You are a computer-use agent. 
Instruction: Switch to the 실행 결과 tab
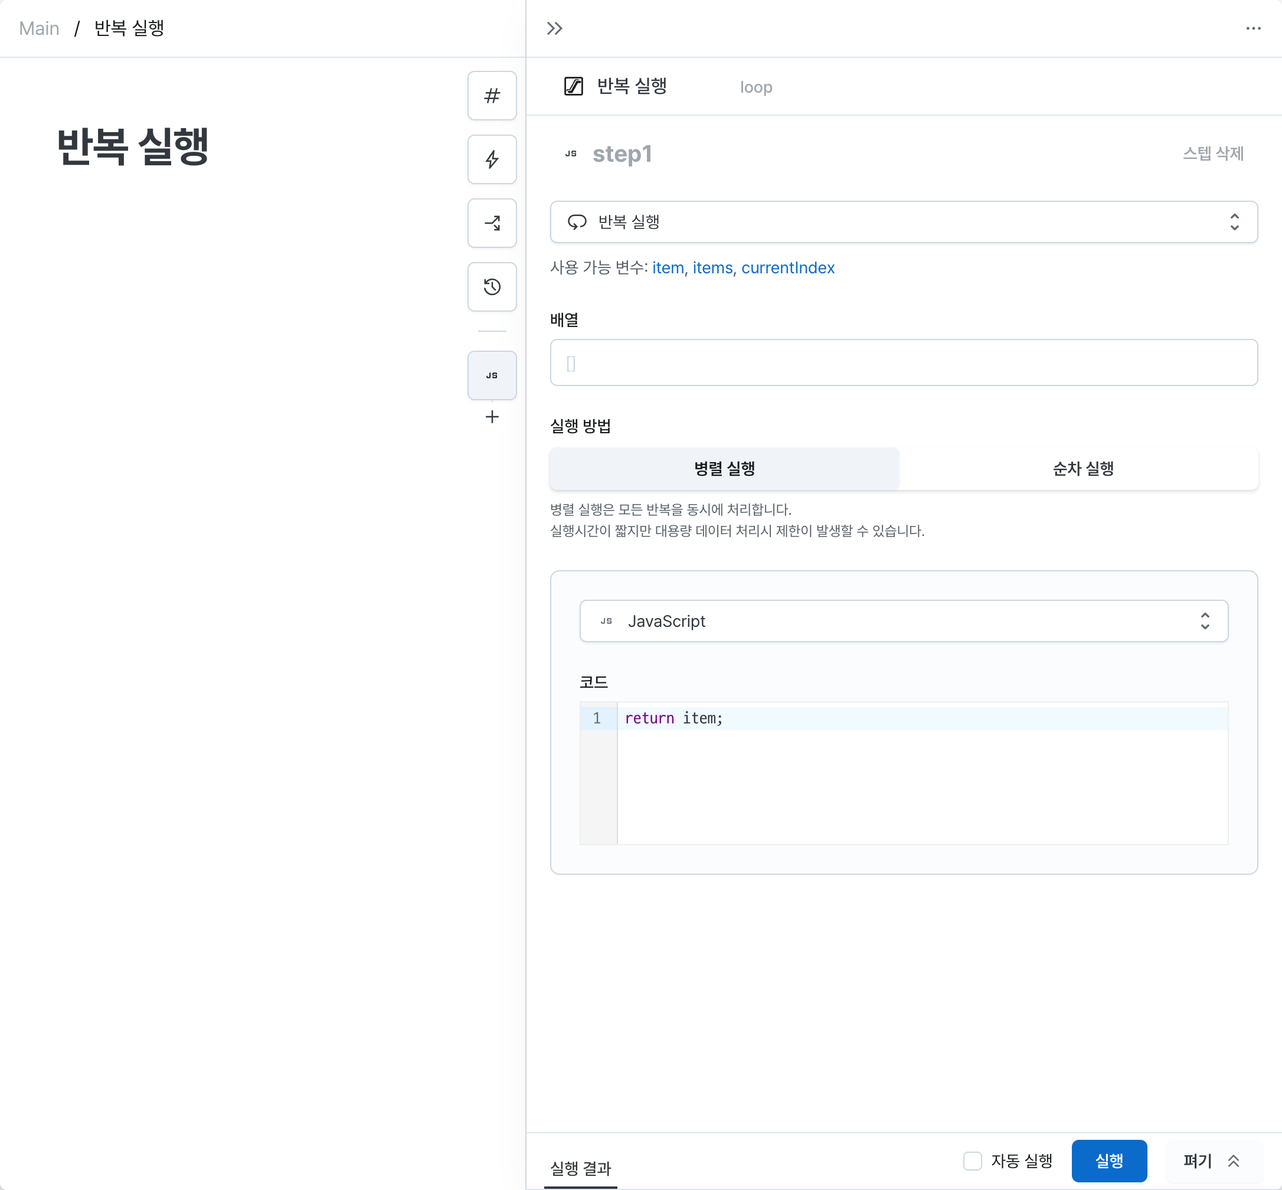(x=580, y=1168)
